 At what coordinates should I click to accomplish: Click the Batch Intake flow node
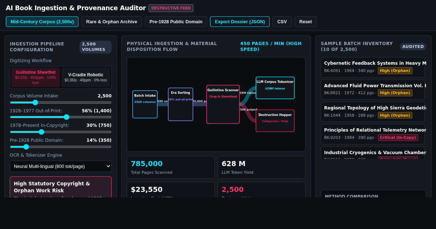[x=145, y=104]
